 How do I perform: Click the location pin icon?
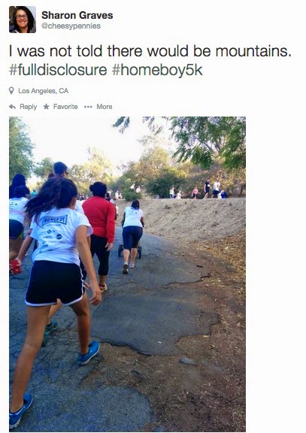(x=11, y=90)
